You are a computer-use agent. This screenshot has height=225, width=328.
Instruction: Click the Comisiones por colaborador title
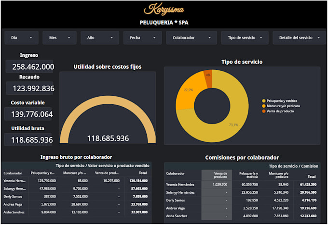pos(242,158)
